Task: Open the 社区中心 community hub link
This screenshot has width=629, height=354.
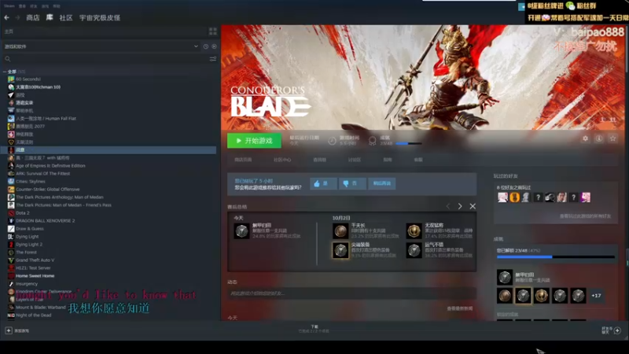Action: (x=282, y=160)
